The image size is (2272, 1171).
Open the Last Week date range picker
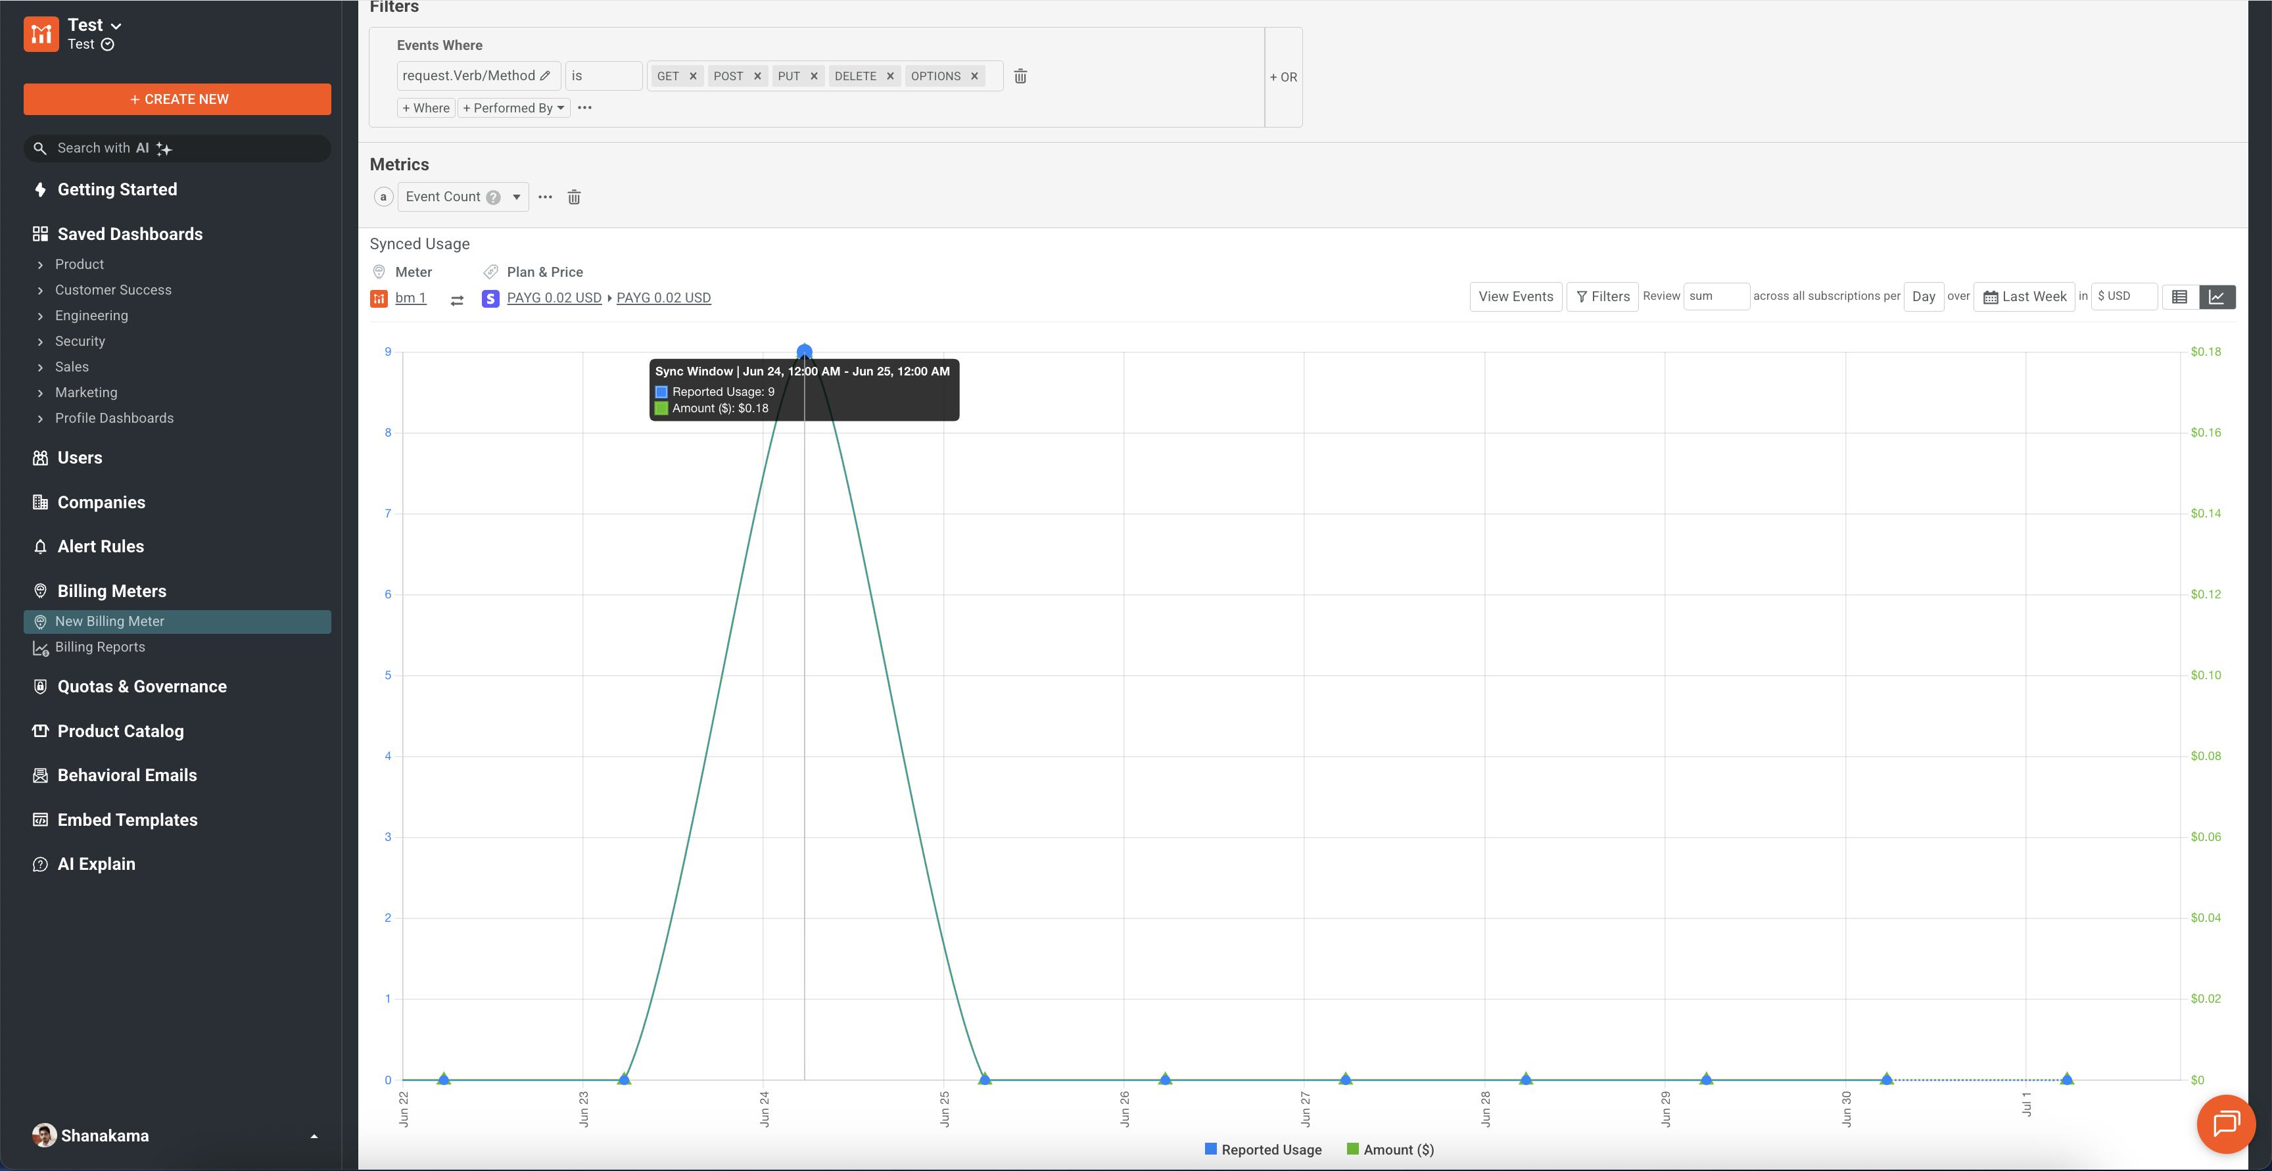tap(2024, 297)
